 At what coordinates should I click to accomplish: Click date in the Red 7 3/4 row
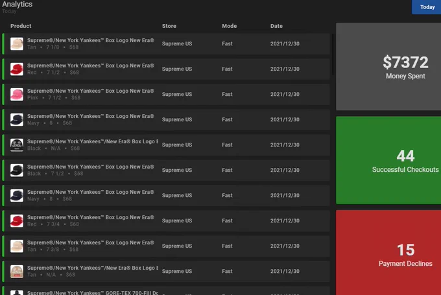click(285, 220)
